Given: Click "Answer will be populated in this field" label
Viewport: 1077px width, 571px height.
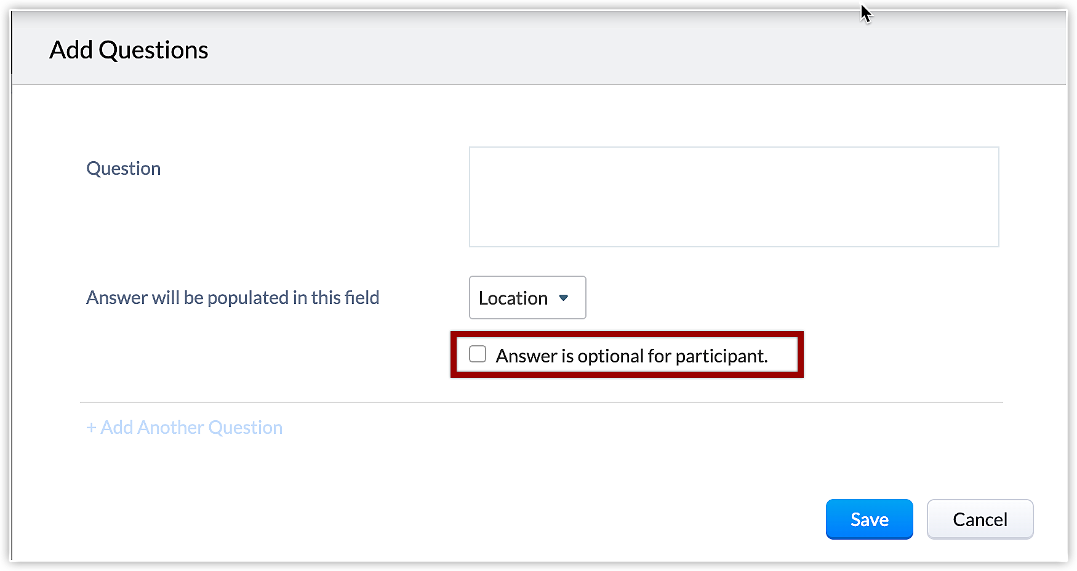Looking at the screenshot, I should tap(233, 298).
